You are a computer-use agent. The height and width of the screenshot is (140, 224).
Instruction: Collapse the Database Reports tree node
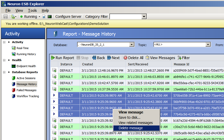click(x=4, y=72)
